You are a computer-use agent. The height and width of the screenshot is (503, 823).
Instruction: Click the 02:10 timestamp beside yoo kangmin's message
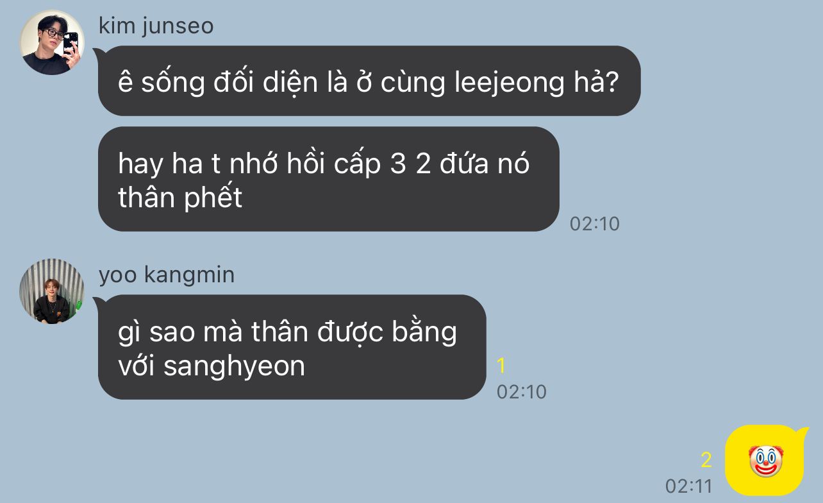[522, 392]
